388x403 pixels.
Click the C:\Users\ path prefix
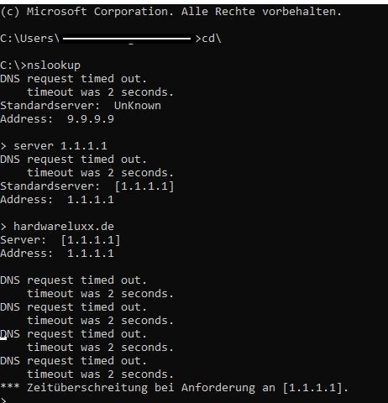(x=30, y=39)
